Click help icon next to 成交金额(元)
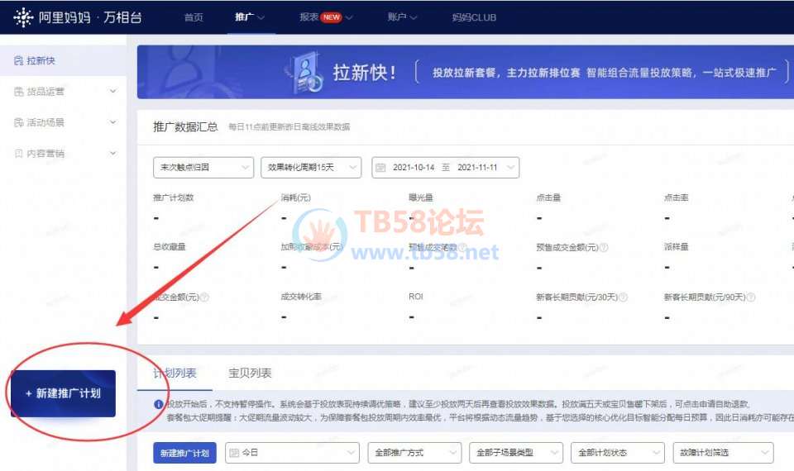The height and width of the screenshot is (471, 794). 204,297
